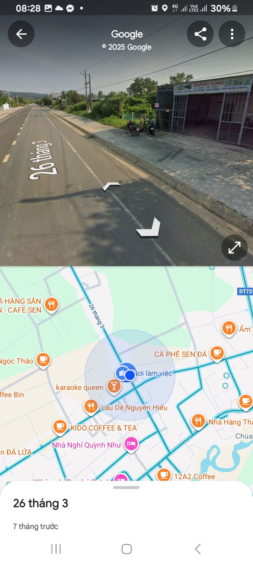Expand the bottom sheet drag handle
This screenshot has height=564, width=253.
click(x=126, y=488)
